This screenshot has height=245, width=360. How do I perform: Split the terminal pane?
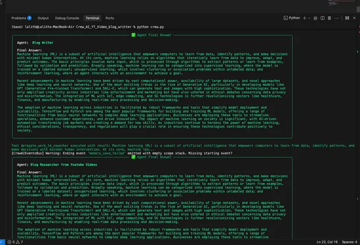(322, 18)
